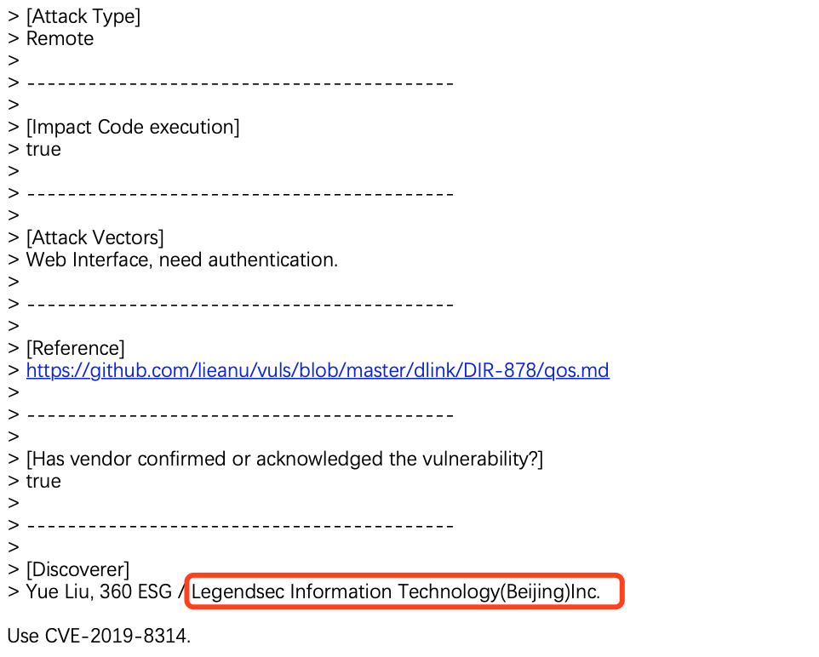Click the dashed separator below the github link
Image resolution: width=819 pixels, height=657 pixels.
tap(240, 415)
